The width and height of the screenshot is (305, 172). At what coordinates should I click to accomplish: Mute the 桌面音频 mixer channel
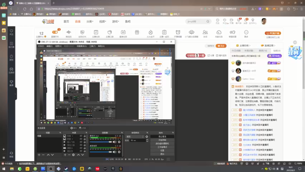[114, 152]
